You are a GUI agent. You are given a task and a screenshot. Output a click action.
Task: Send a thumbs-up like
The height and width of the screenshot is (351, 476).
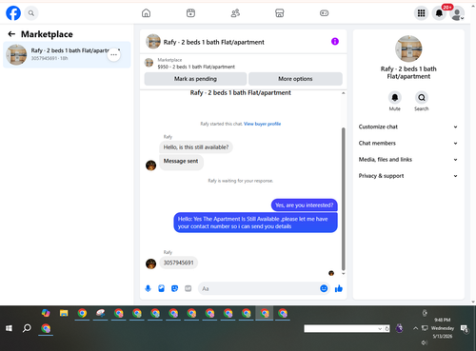339,288
